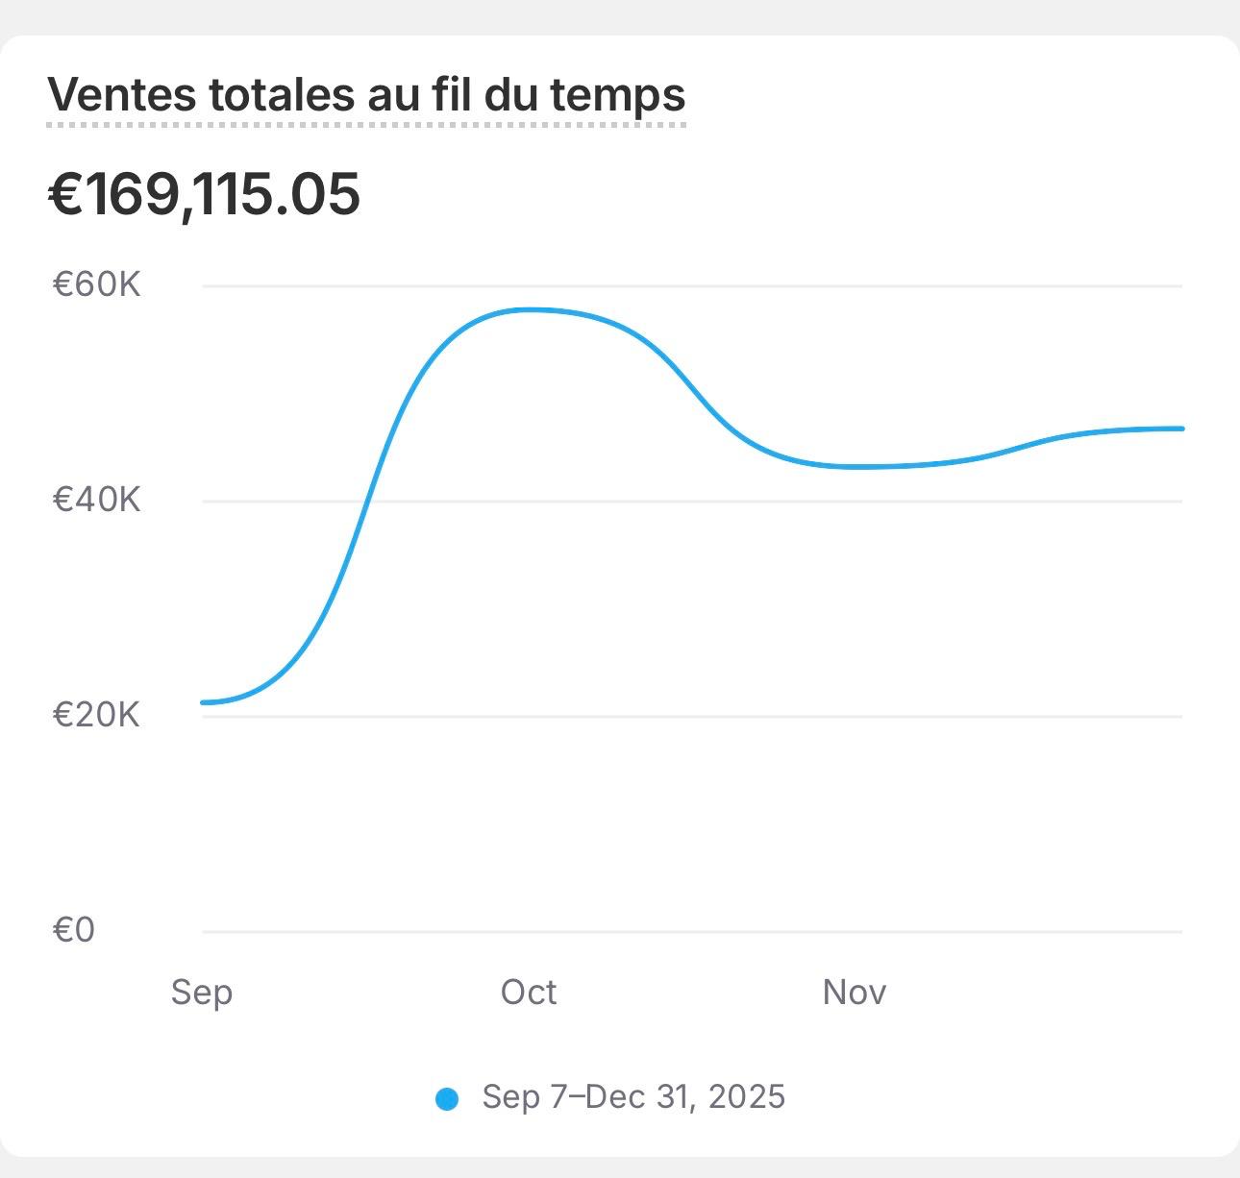Click the €0 y-axis label
The height and width of the screenshot is (1178, 1240).
(x=74, y=930)
